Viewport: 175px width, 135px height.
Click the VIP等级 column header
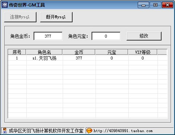click(143, 52)
